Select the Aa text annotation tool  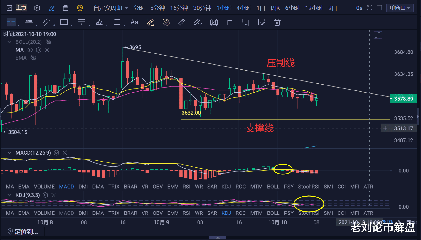click(x=134, y=22)
